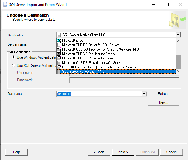The image size is (188, 160).
Task: Click the Password input field
Action: (x=124, y=80)
